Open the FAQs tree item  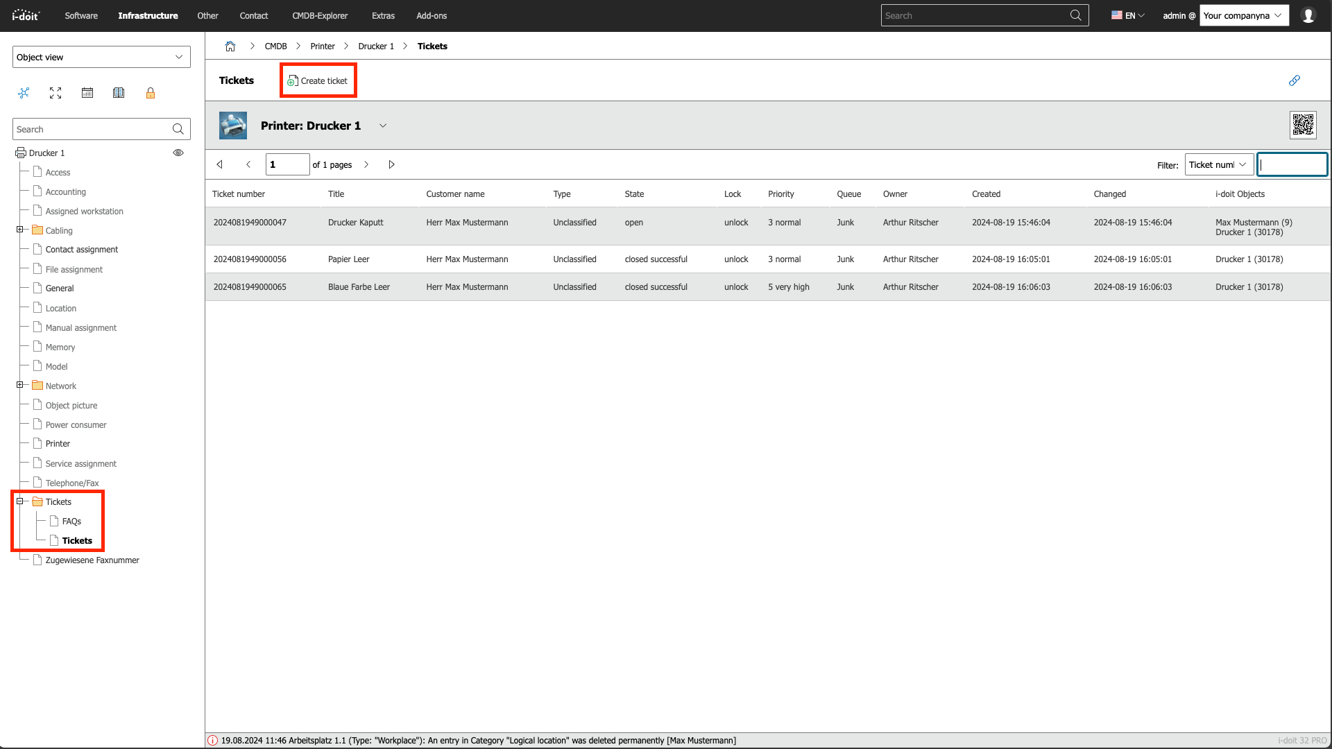coord(71,522)
